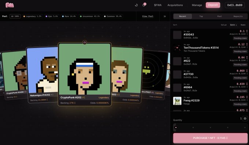Click Pending claim on #6964 row

tap(240, 91)
